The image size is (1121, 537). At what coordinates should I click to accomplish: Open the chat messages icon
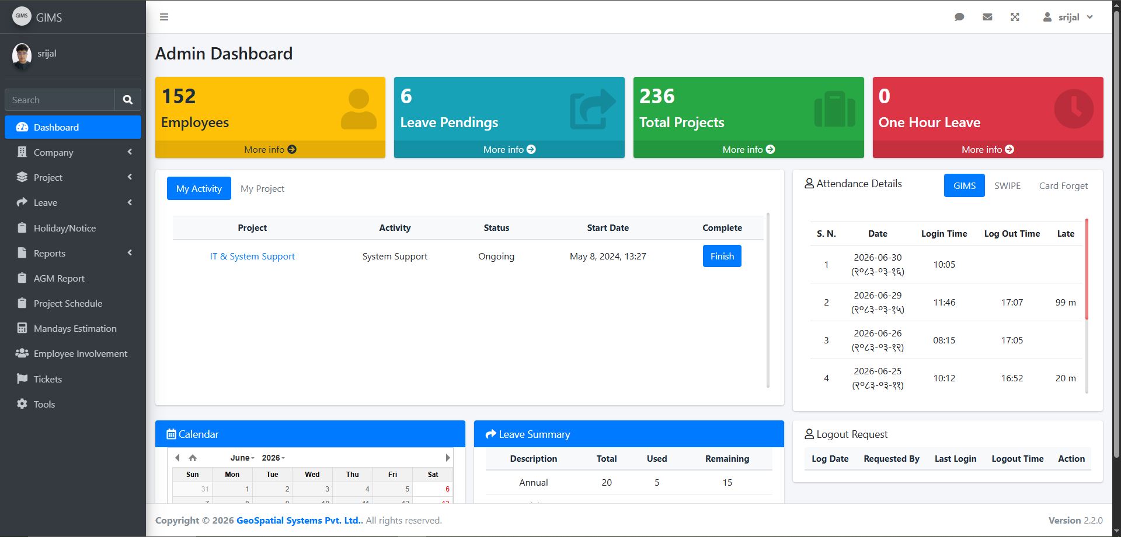click(959, 17)
